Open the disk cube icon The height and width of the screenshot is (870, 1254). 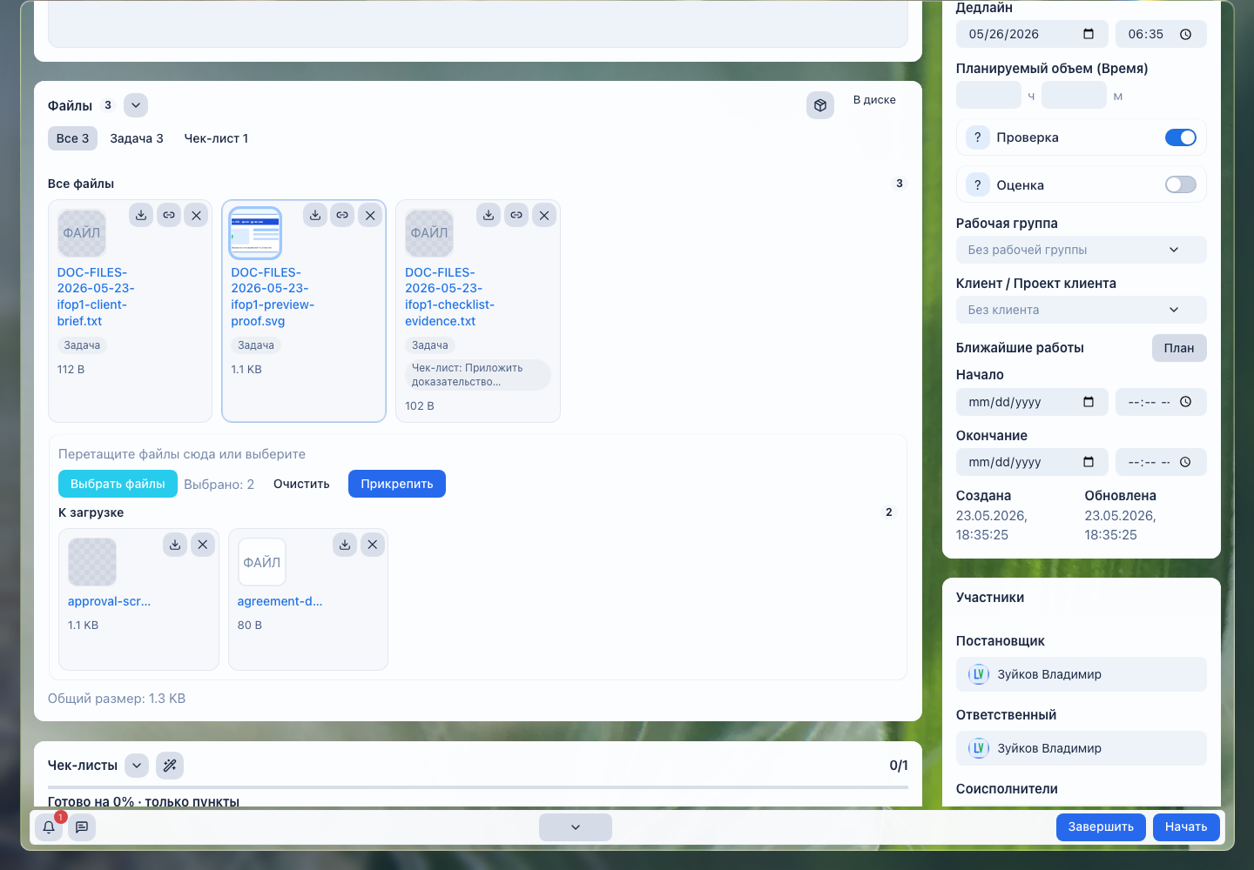click(x=820, y=105)
